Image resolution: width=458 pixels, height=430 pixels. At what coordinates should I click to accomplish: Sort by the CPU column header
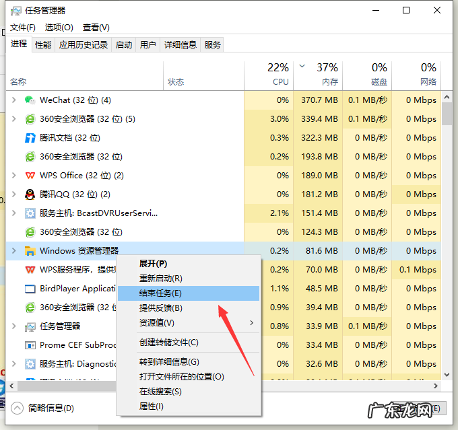(x=269, y=75)
